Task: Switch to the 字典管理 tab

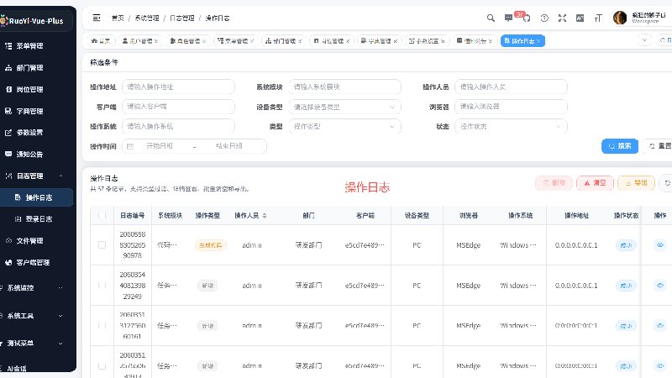Action: [x=379, y=40]
